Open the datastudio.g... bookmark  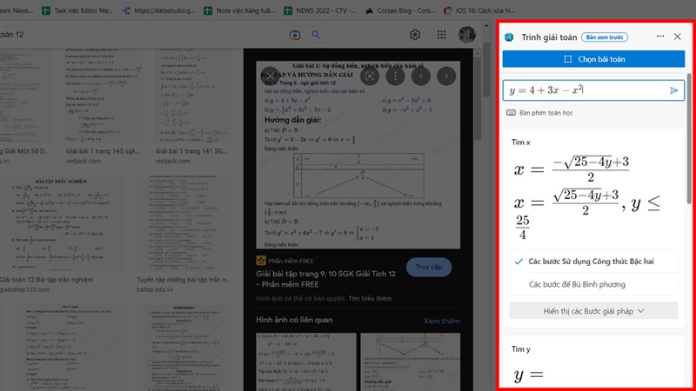click(158, 10)
